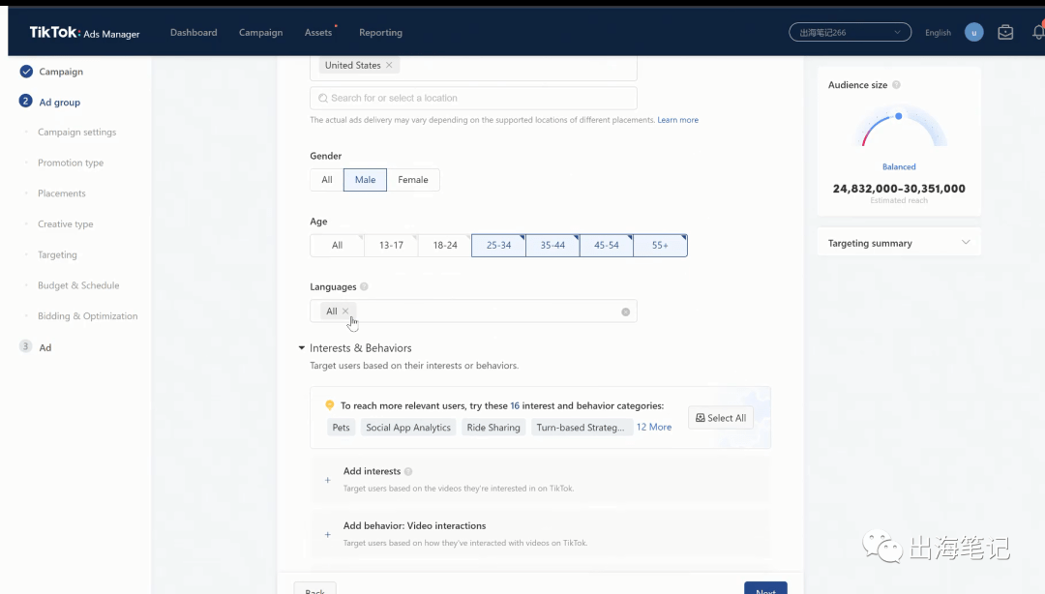Screen dimensions: 1045x594
Task: Click the audience size gauge indicator
Action: point(898,116)
